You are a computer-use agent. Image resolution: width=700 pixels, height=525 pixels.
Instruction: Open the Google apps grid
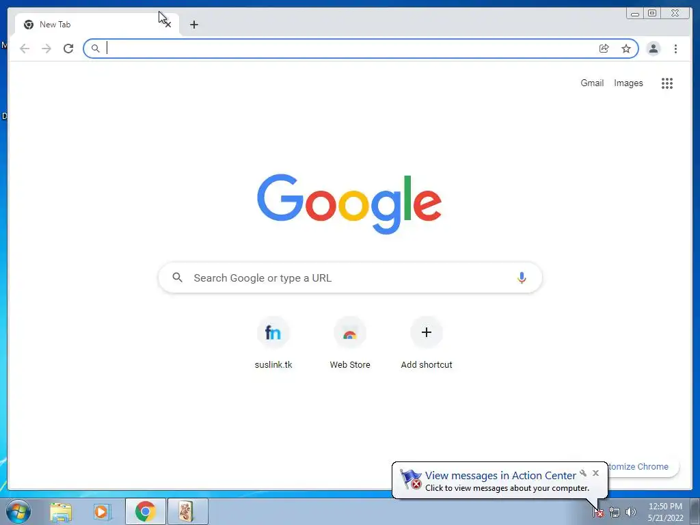click(x=667, y=83)
